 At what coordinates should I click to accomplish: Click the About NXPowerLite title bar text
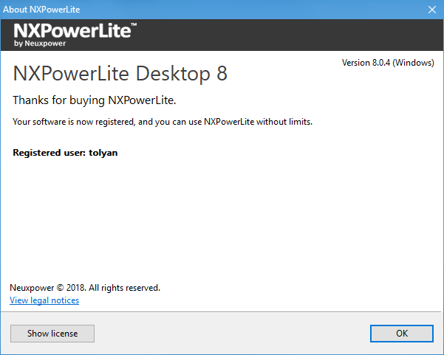[42, 10]
